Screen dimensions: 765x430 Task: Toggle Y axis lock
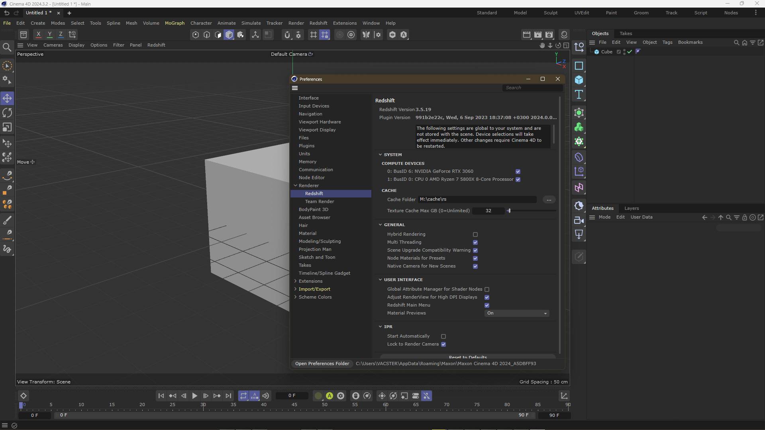click(x=49, y=35)
